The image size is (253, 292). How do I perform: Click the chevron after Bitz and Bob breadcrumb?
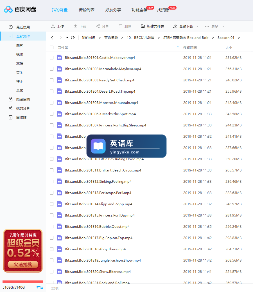click(x=213, y=38)
